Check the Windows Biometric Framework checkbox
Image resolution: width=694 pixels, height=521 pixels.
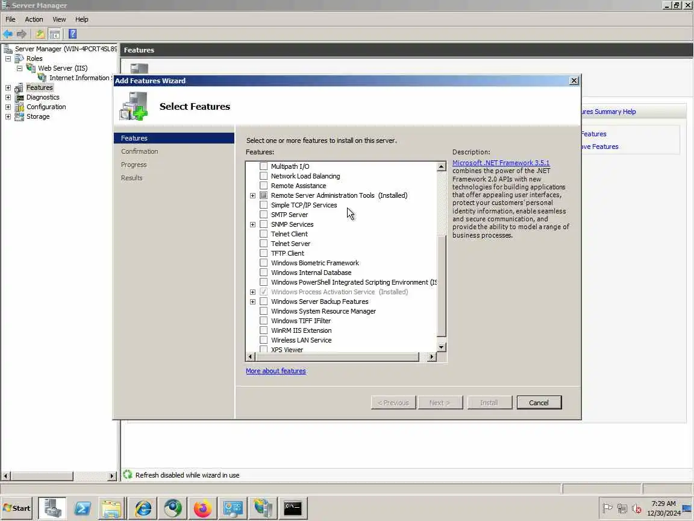(x=263, y=263)
